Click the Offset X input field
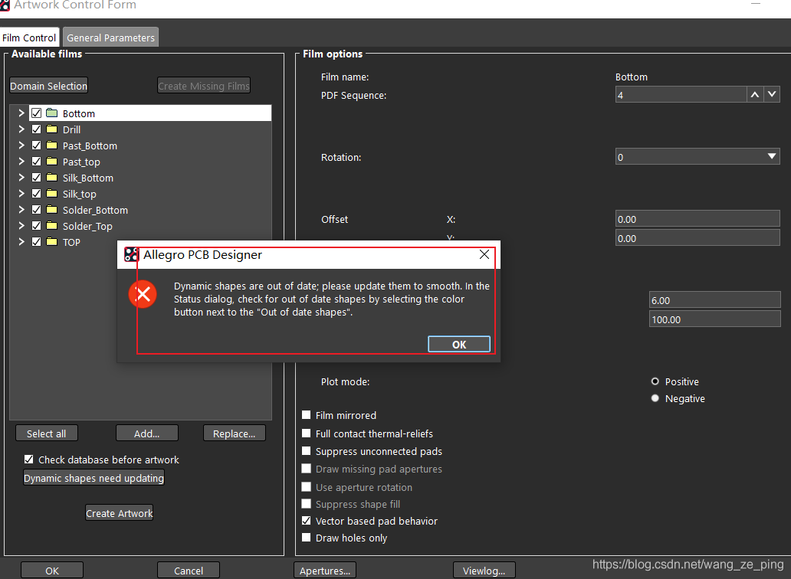 pos(697,219)
